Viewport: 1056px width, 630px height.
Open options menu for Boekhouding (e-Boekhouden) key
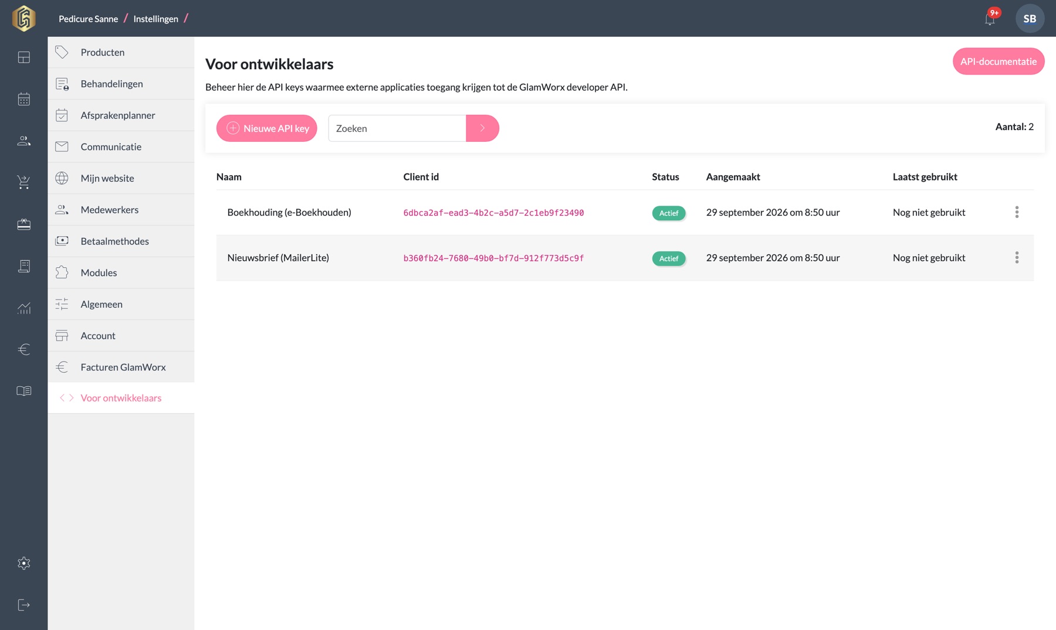point(1017,212)
